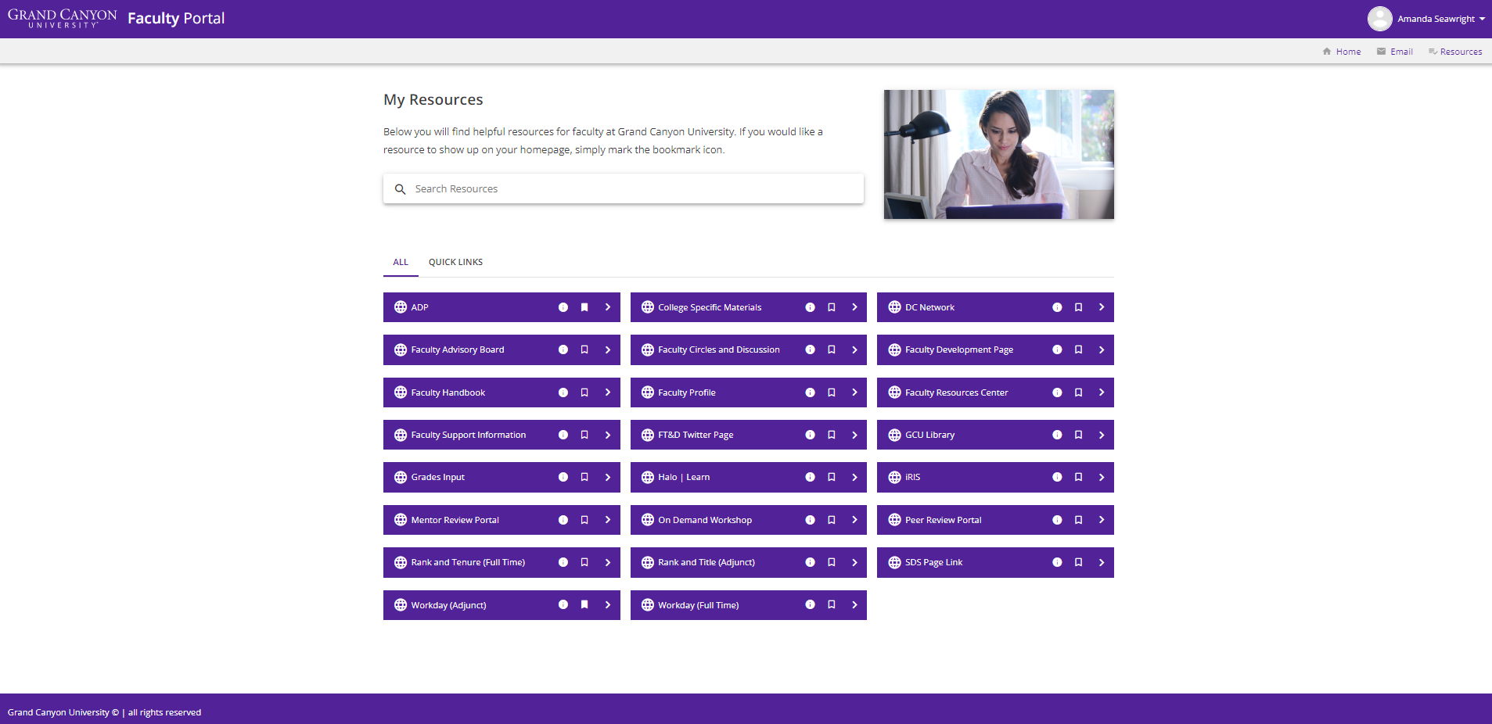Screen dimensions: 1492x724
Task: Bookmark GCU Library
Action: (1078, 435)
